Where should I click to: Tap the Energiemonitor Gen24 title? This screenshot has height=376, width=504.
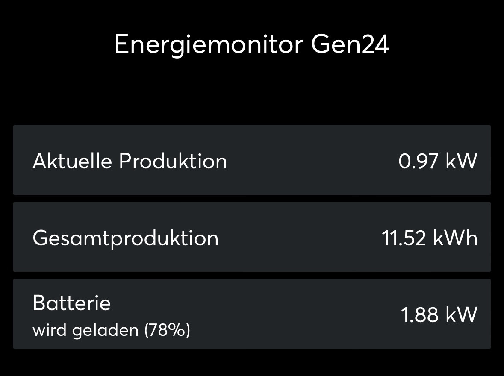(x=252, y=44)
